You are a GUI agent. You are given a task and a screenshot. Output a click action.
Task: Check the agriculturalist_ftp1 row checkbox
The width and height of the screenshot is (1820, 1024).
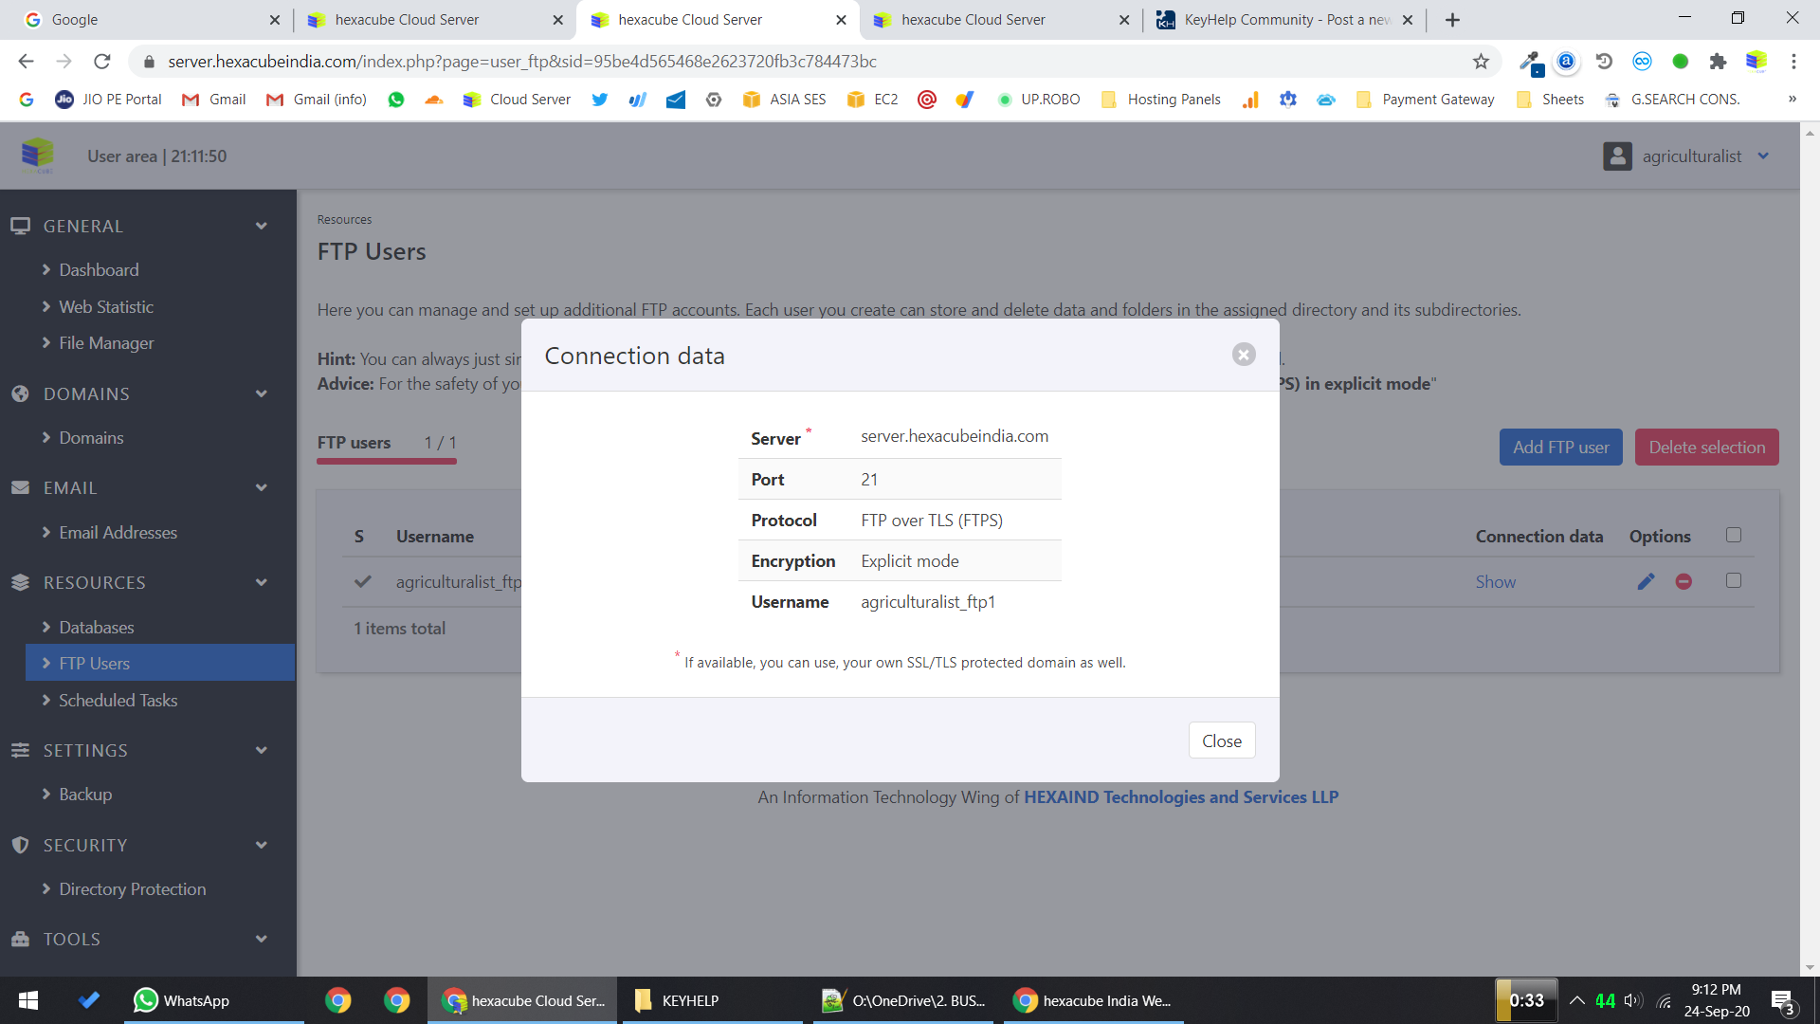pos(1733,580)
